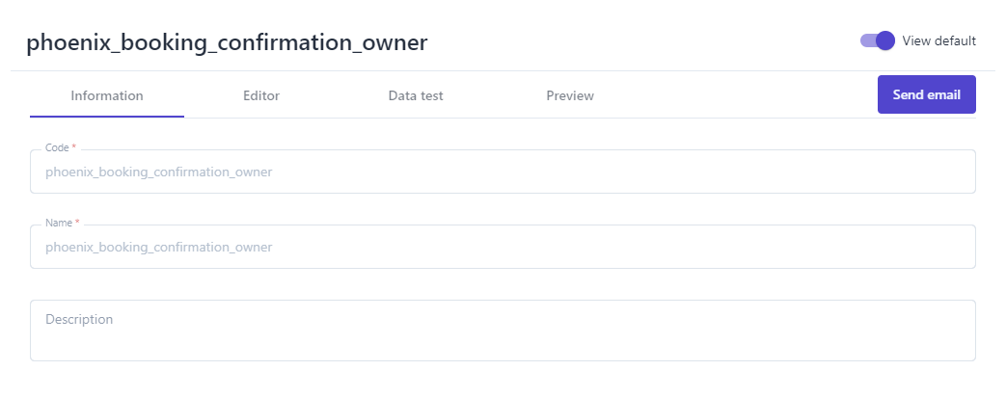Click the "Code" field label
Screen dimensions: 1006x397
[57, 147]
